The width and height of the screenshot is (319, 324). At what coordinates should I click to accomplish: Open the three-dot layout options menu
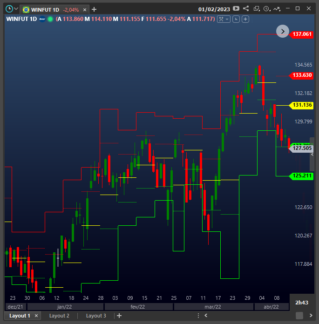point(198,316)
